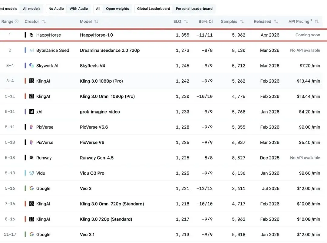This screenshot has width=327, height=243.
Task: Select the All weights filter
Action: coord(98,8)
